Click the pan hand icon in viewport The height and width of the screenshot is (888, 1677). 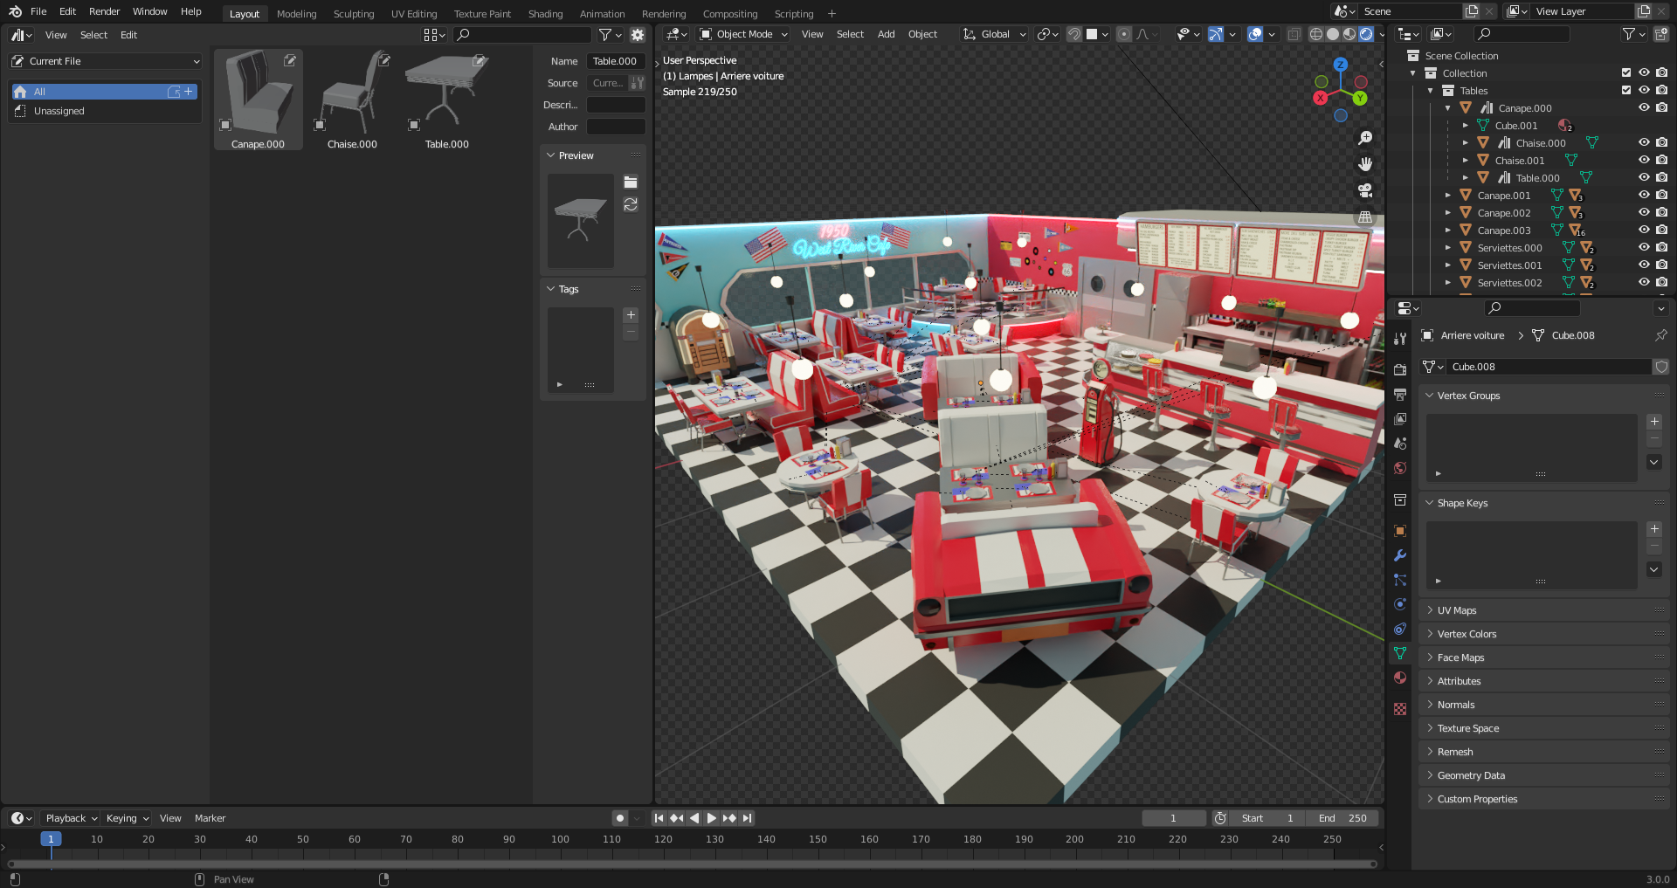tap(1365, 164)
